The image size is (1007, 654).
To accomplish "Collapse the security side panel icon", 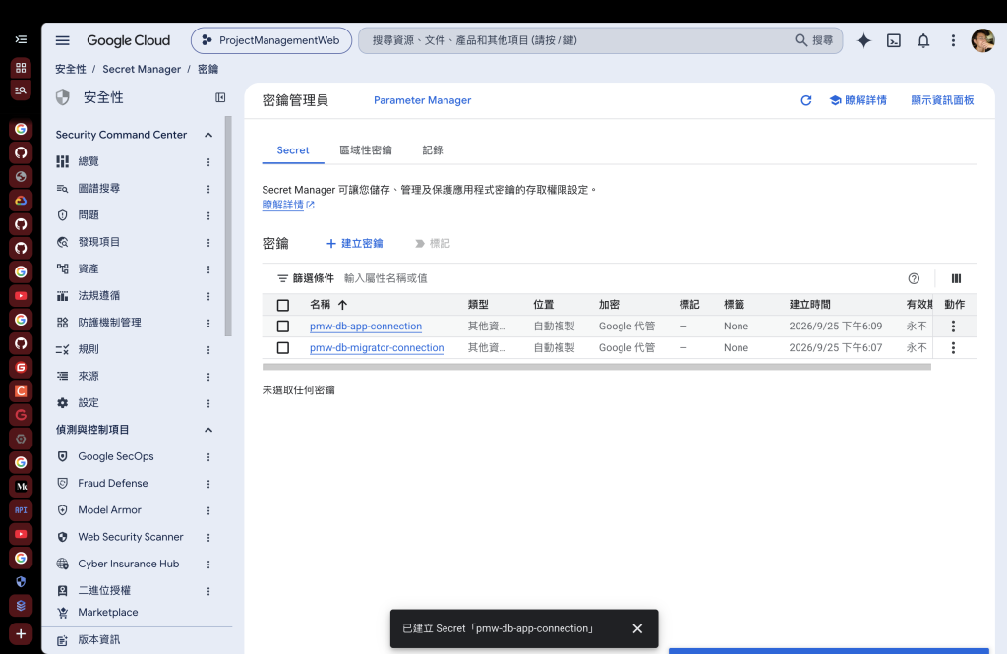I will (220, 97).
